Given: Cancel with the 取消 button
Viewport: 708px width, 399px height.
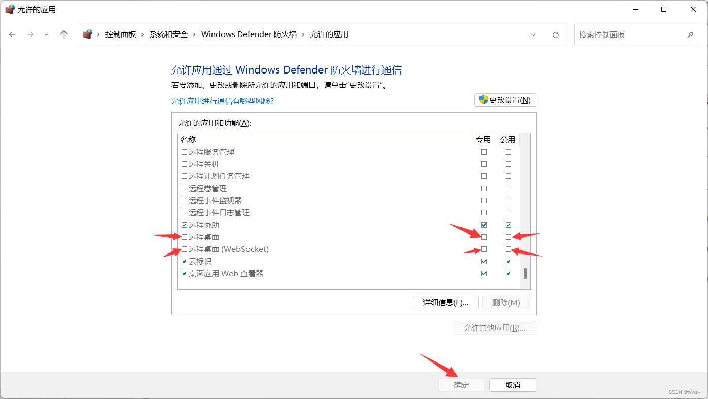Looking at the screenshot, I should pos(513,385).
